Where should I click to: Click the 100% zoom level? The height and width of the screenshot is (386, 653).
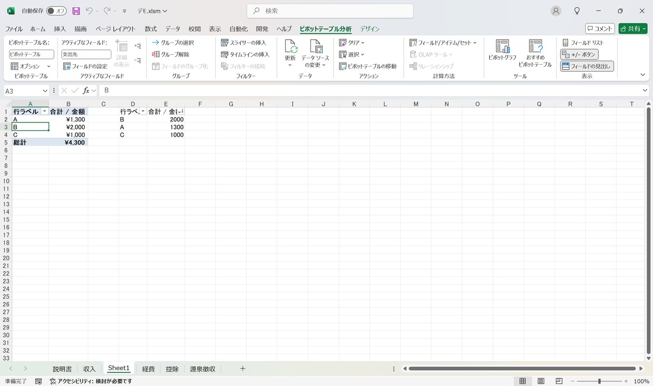click(x=642, y=381)
